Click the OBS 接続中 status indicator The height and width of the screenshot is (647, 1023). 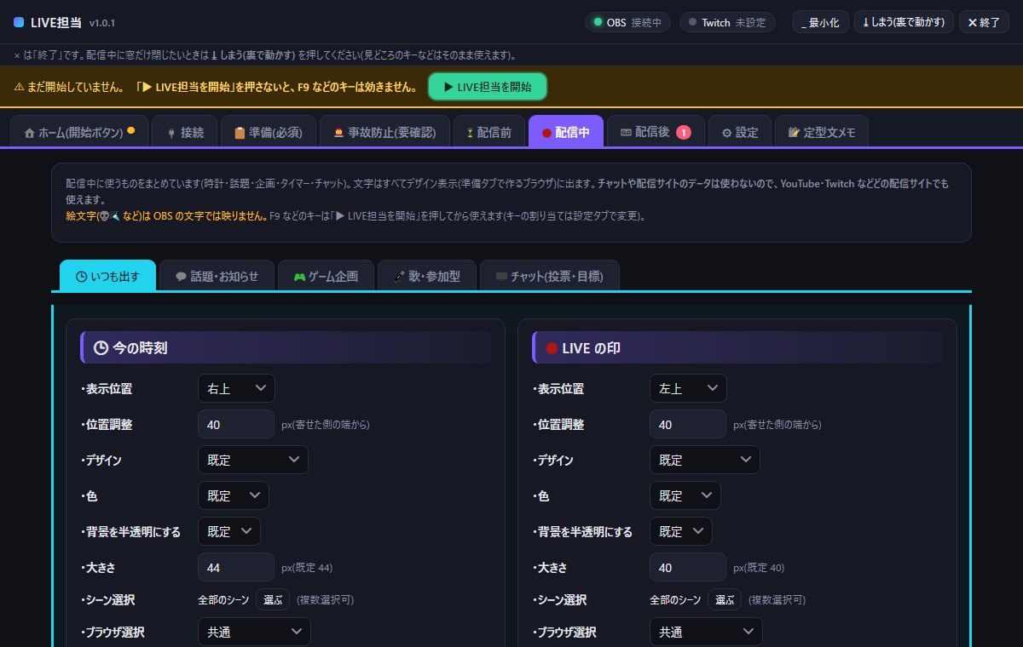point(627,22)
